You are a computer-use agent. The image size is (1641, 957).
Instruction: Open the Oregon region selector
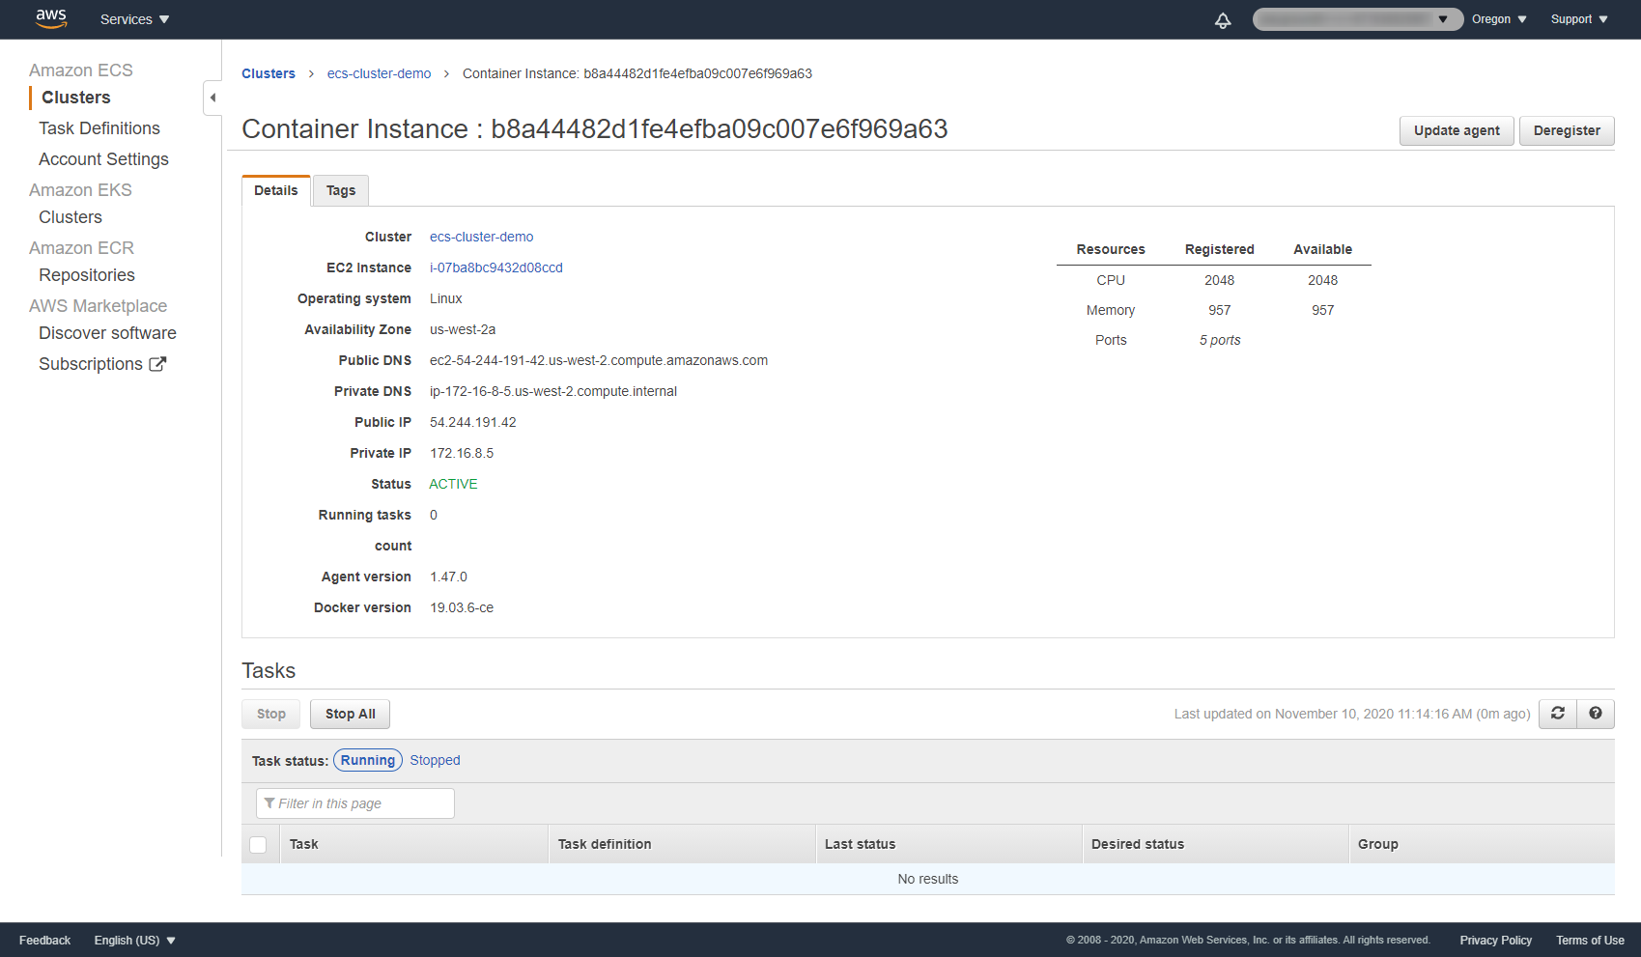pyautogui.click(x=1498, y=18)
